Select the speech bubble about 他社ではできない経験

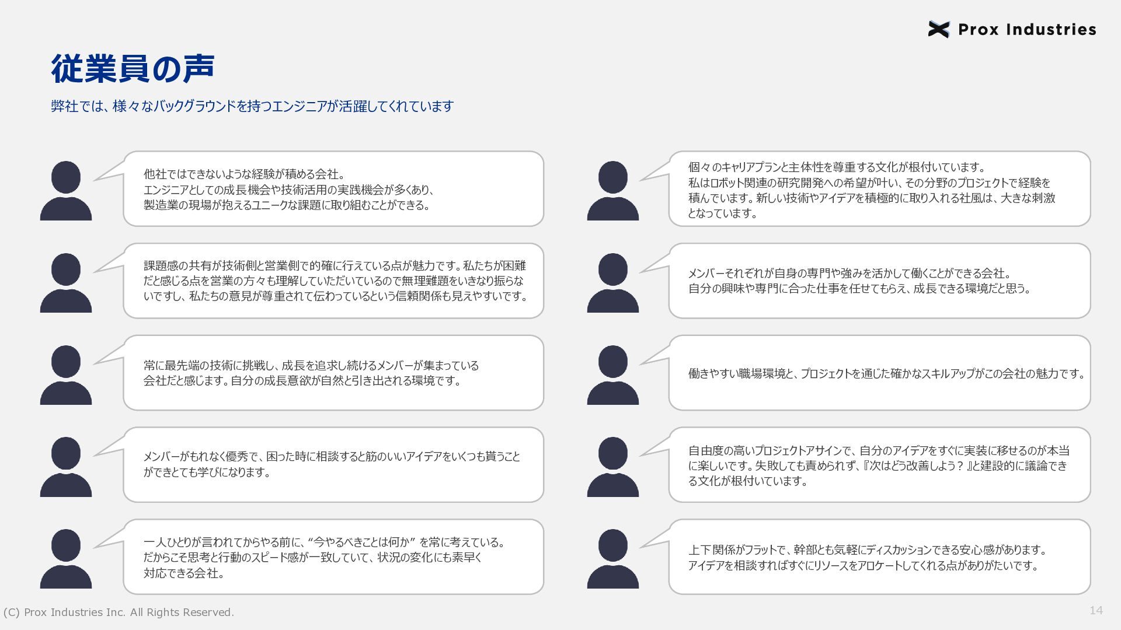click(x=333, y=189)
